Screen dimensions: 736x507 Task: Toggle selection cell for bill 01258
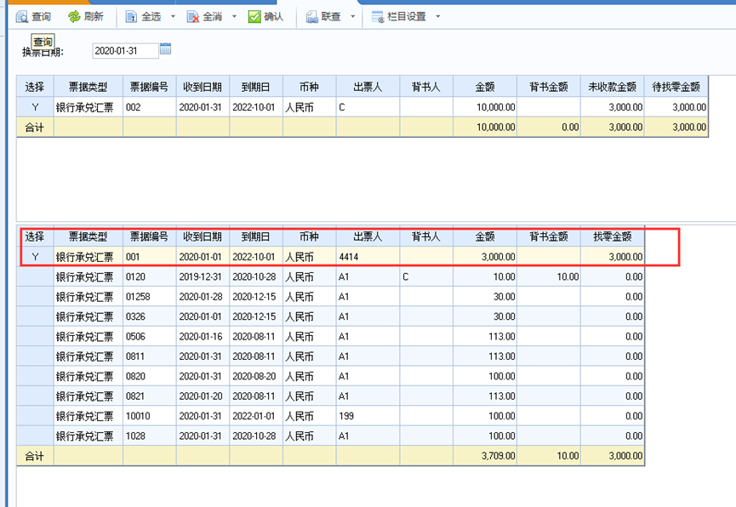[35, 297]
